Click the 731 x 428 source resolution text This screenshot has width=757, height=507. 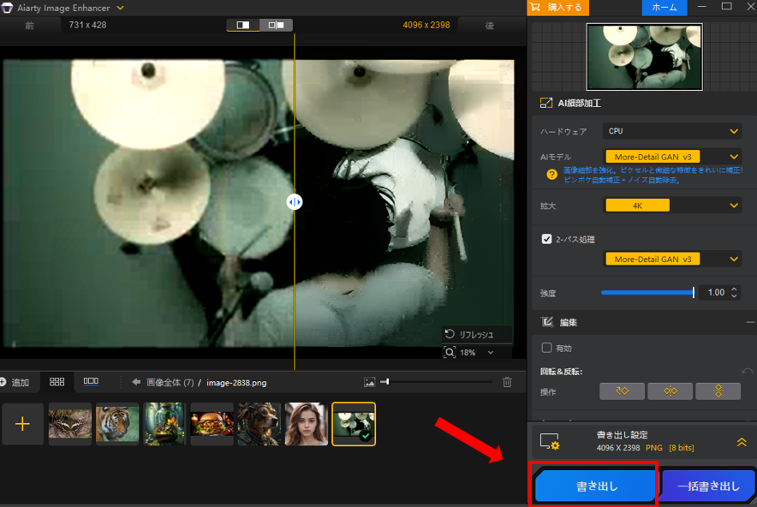click(87, 25)
